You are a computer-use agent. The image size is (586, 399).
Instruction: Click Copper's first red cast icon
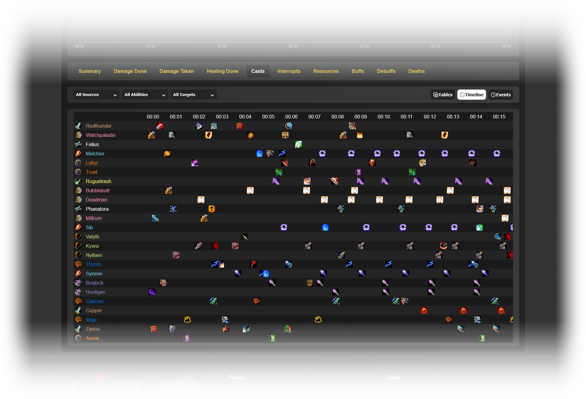[x=424, y=310]
